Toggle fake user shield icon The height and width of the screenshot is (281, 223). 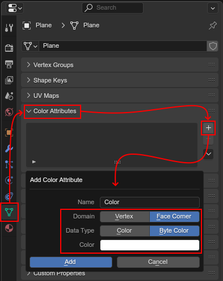pyautogui.click(x=213, y=46)
